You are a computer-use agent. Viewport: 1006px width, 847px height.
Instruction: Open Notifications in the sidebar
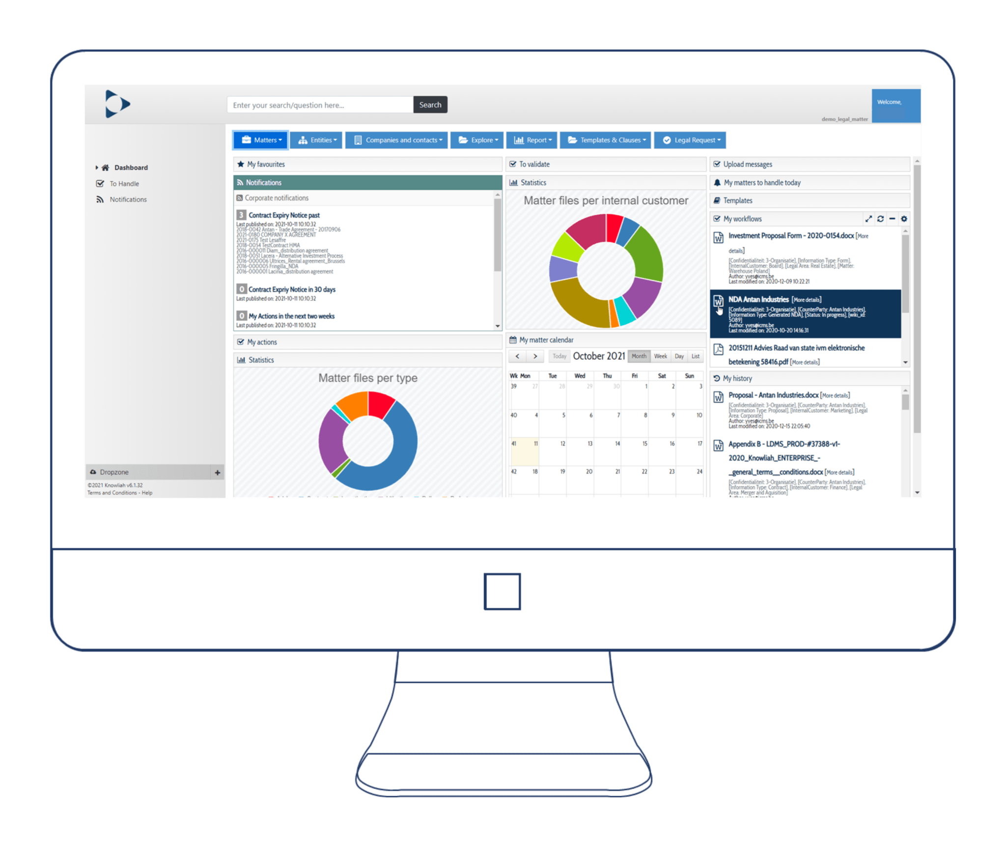click(x=128, y=199)
